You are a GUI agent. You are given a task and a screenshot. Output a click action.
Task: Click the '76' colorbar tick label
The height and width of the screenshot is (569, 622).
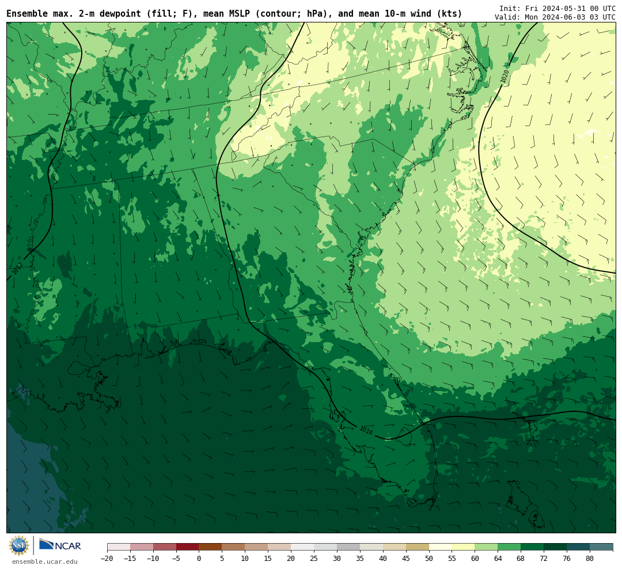[x=567, y=559]
